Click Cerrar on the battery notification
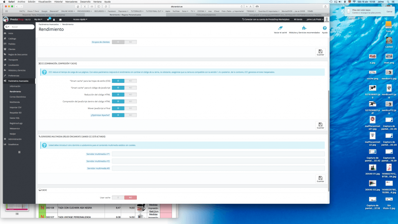 click(389, 12)
